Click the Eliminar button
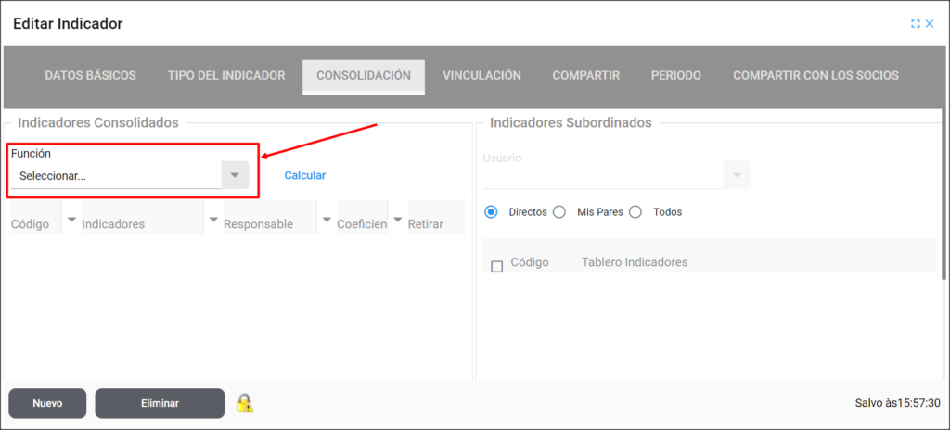The width and height of the screenshot is (950, 430). (x=160, y=403)
